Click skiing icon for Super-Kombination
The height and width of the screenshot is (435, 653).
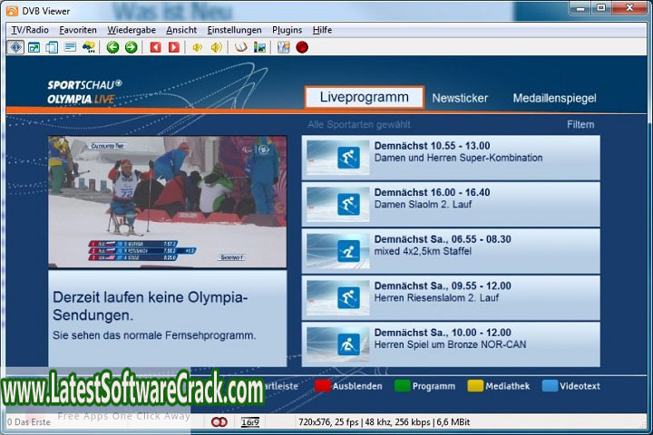tap(348, 158)
